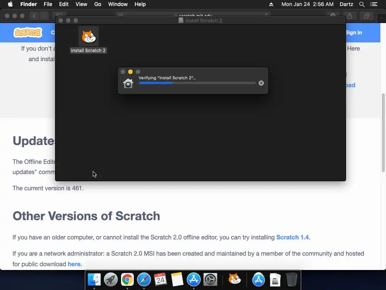The width and height of the screenshot is (386, 290).
Task: Cancel the verifying progress with X button
Action: coord(261,83)
